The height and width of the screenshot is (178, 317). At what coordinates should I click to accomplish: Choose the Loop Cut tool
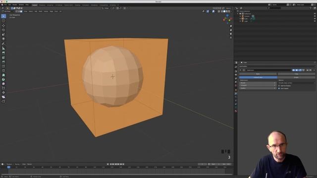coord(3,66)
